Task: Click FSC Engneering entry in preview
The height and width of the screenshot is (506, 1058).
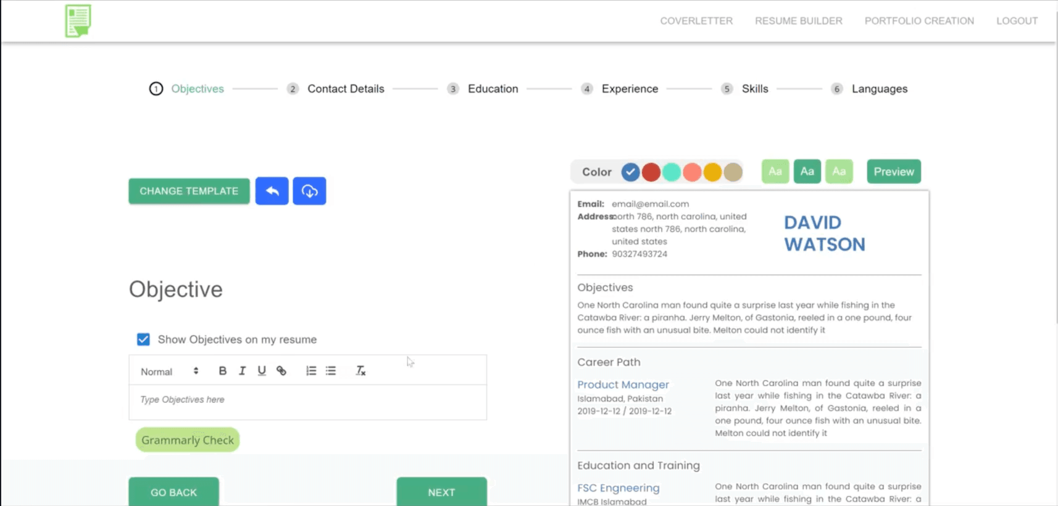Action: tap(618, 488)
